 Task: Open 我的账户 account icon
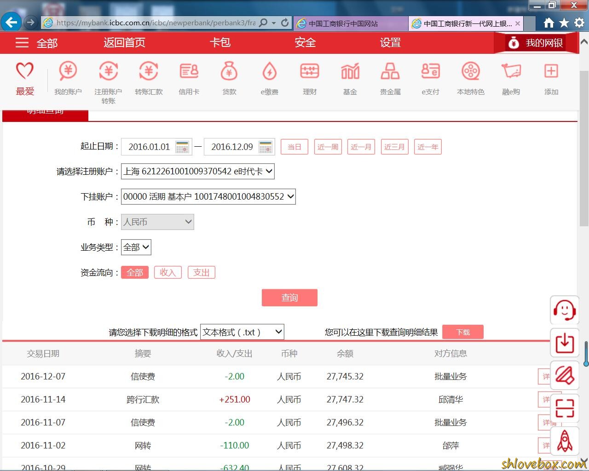(68, 71)
